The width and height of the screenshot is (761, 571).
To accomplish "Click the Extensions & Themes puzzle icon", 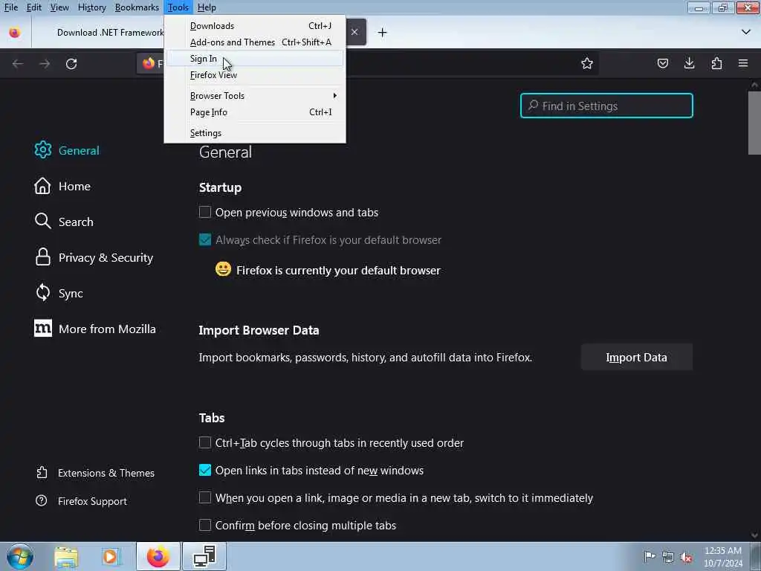I will pos(42,472).
